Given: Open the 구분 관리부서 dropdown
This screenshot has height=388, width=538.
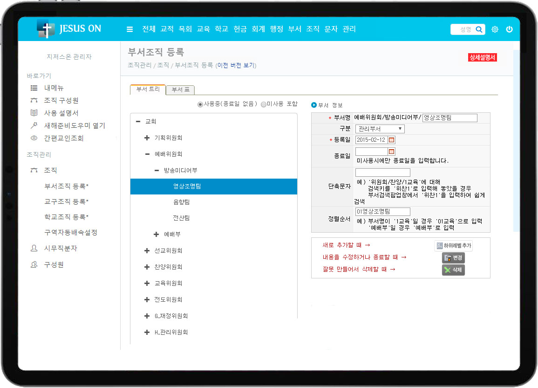Looking at the screenshot, I should pyautogui.click(x=380, y=129).
